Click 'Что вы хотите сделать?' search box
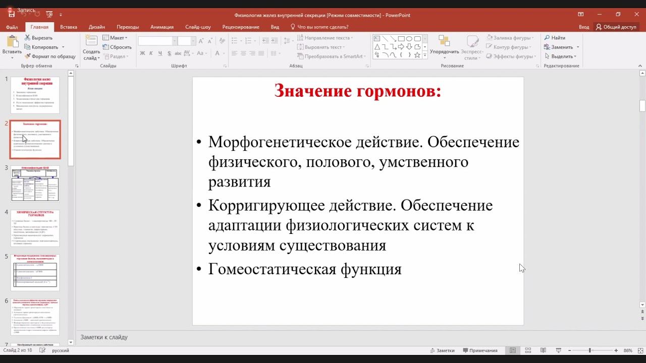This screenshot has height=363, width=646. 319,27
